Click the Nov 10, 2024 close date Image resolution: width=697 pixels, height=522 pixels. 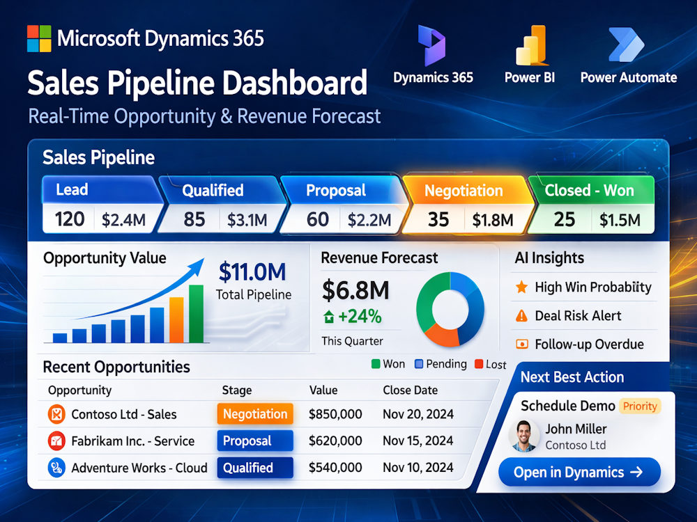click(x=418, y=468)
